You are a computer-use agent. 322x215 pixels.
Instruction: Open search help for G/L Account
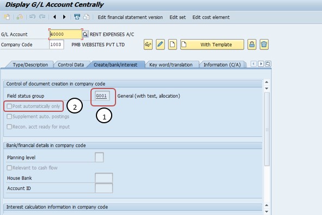pyautogui.click(x=85, y=34)
